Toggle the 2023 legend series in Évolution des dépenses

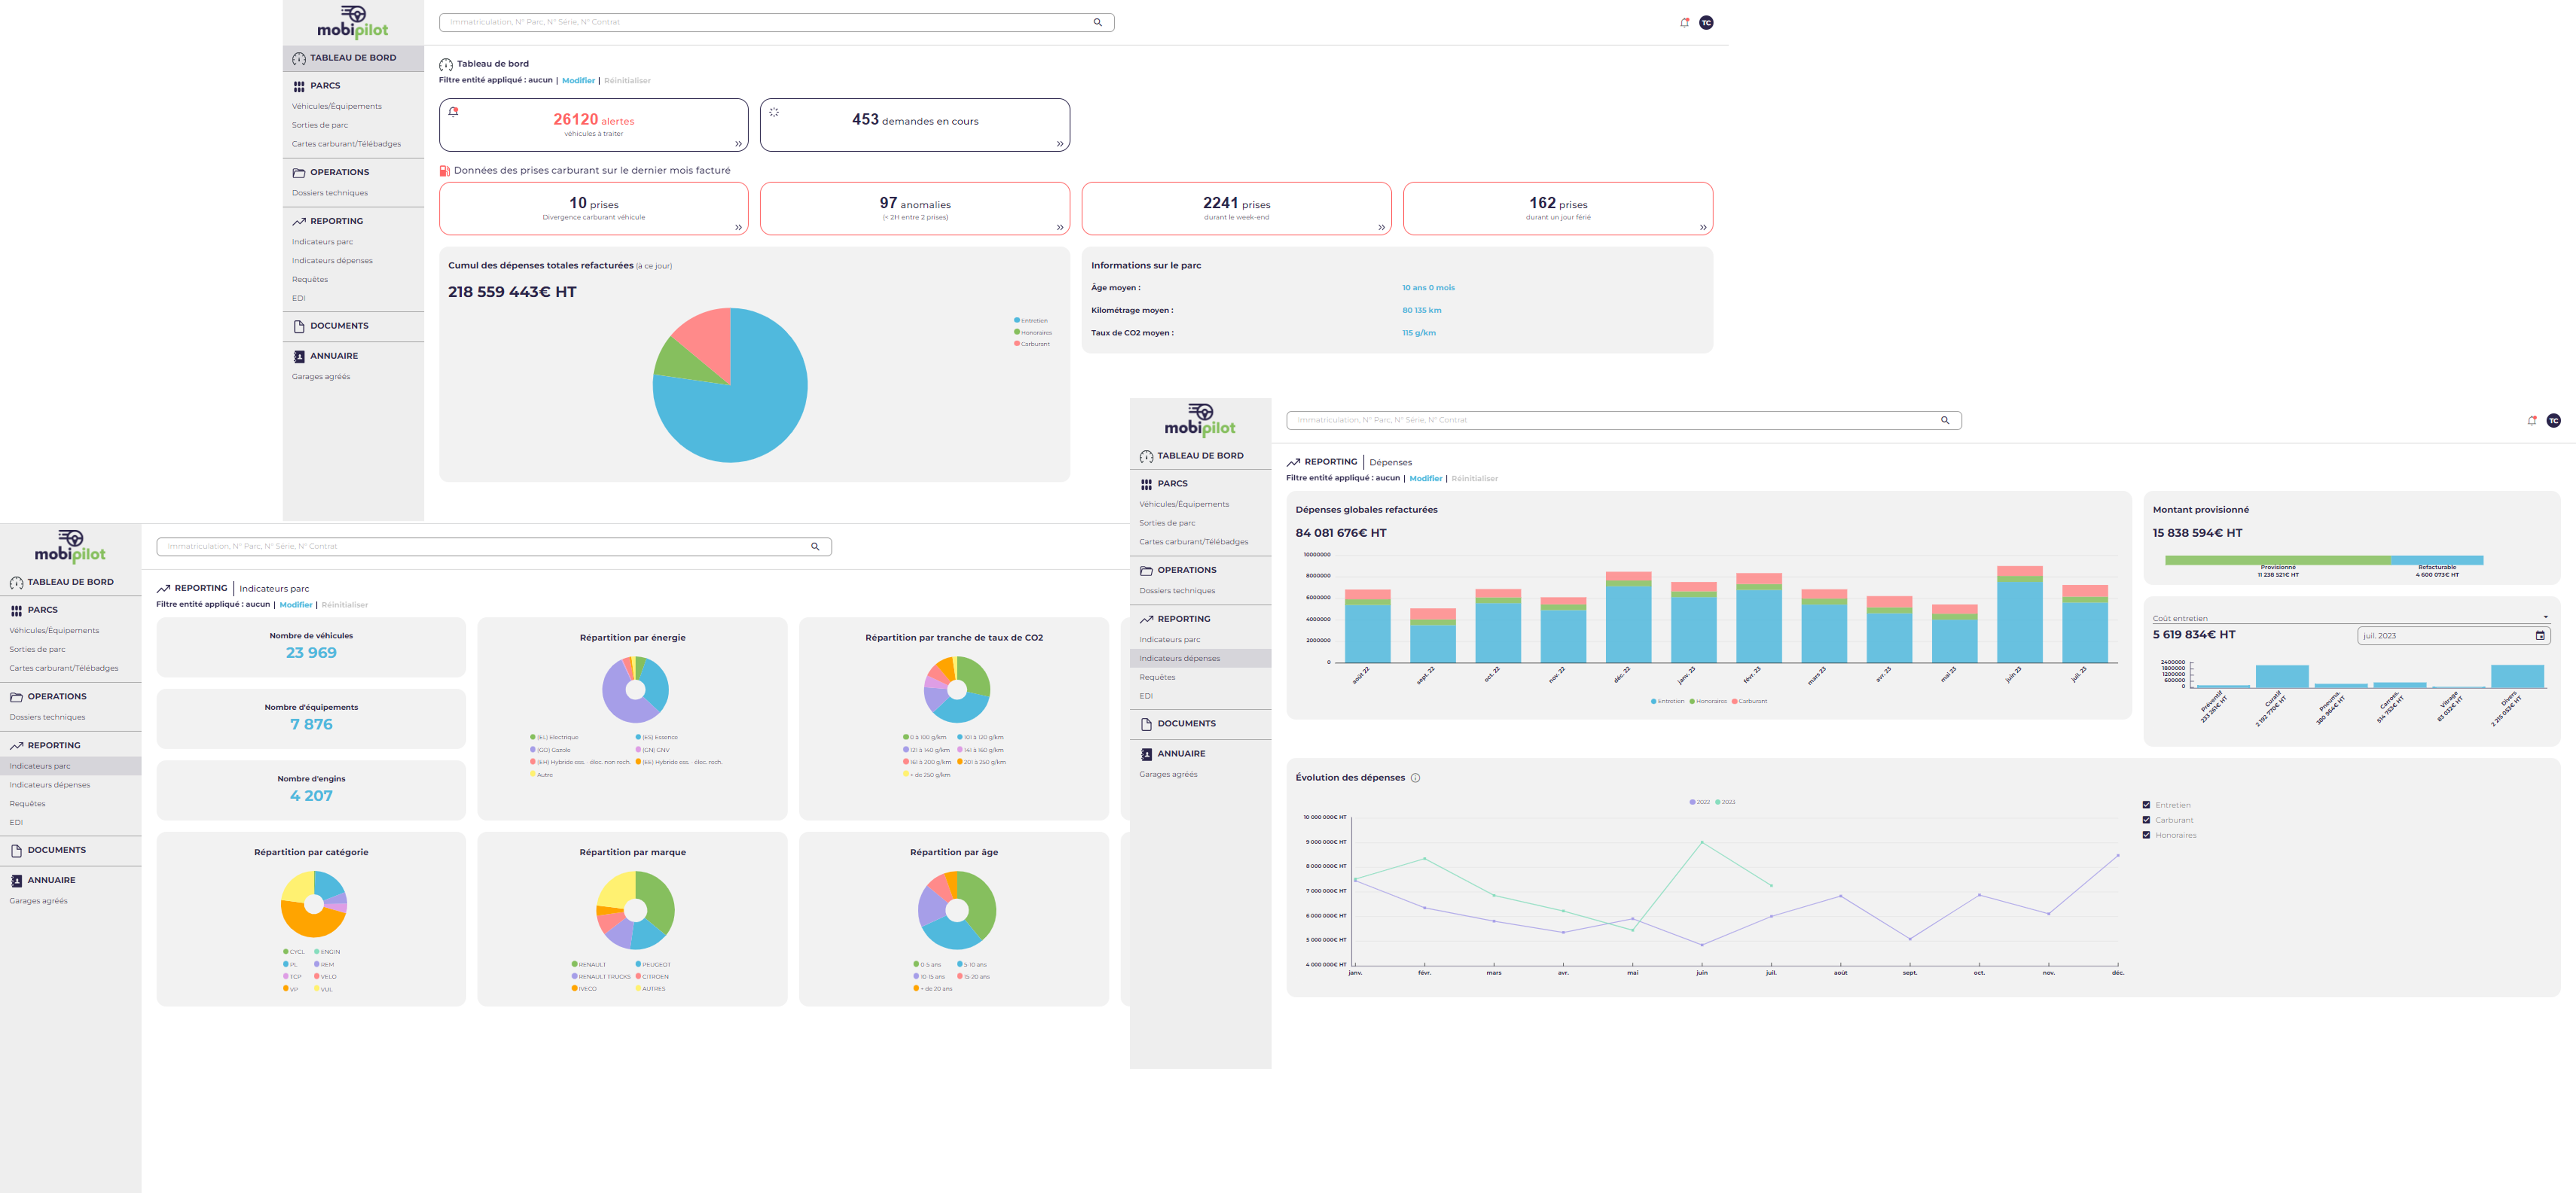coord(1725,802)
